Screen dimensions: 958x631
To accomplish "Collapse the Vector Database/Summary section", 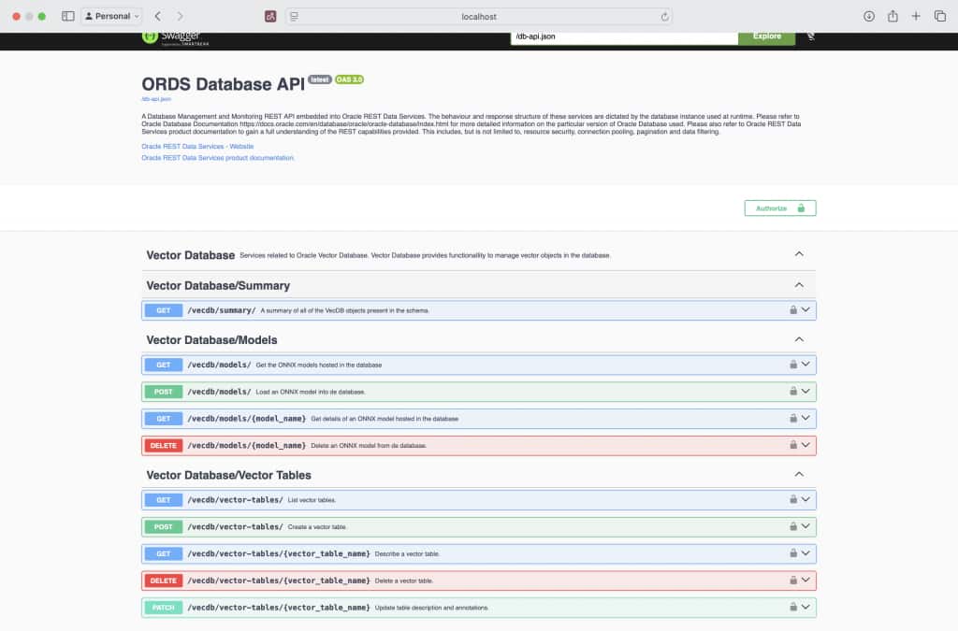I will [x=799, y=284].
